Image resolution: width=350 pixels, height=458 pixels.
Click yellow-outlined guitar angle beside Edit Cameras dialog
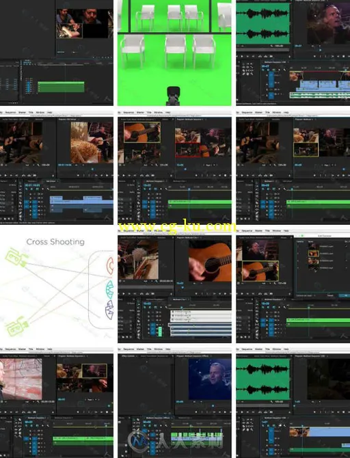pos(260,271)
